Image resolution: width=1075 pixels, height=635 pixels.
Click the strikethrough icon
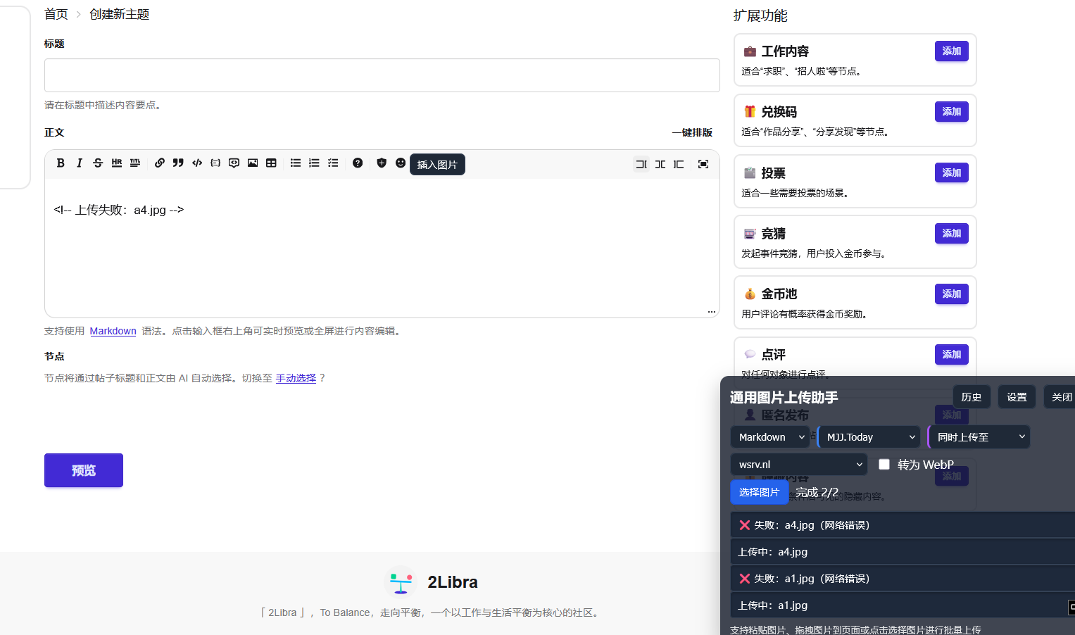coord(98,163)
